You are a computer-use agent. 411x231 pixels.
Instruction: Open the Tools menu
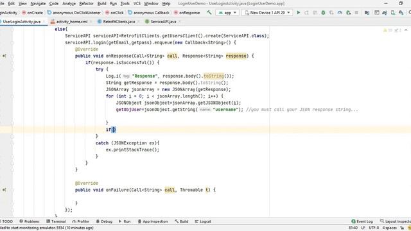[x=125, y=4]
